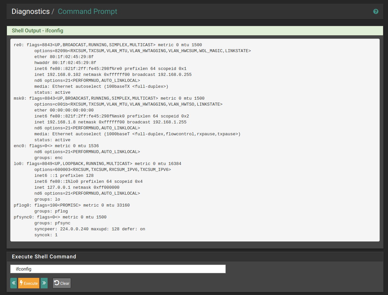Click the Execute Shell Command panel heading

(44, 257)
